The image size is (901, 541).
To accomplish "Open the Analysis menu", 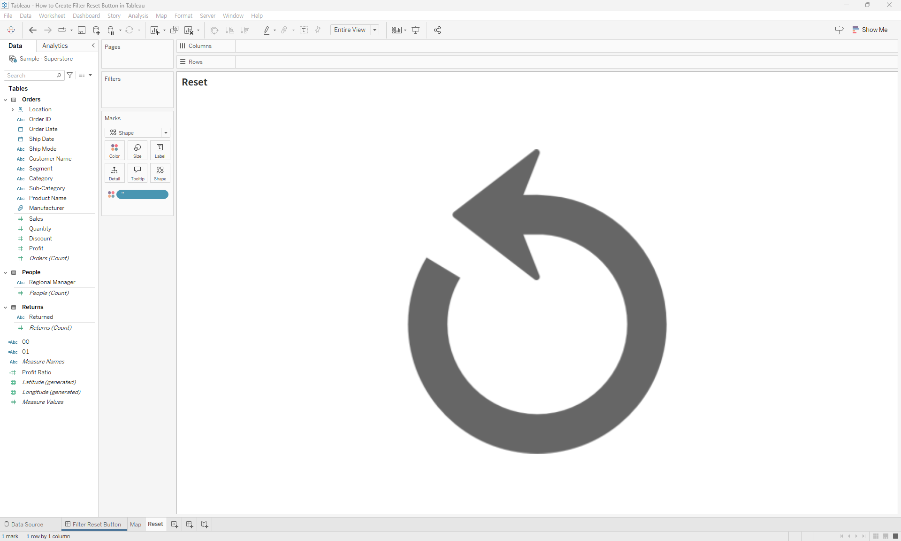I will pos(137,15).
